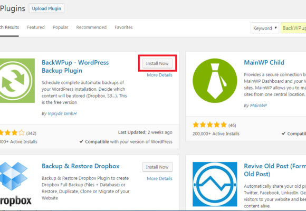306x211 pixels.
Task: Click the Revive Old Post plugin icon
Action: (x=215, y=184)
